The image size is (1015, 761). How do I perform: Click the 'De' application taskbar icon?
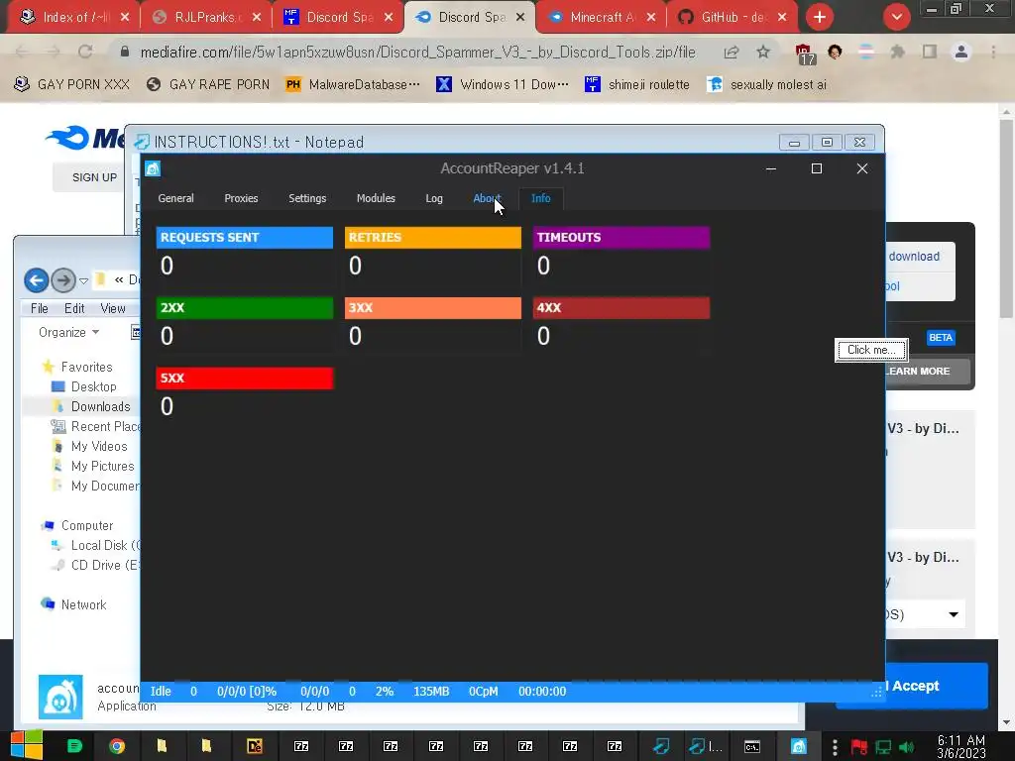click(255, 746)
